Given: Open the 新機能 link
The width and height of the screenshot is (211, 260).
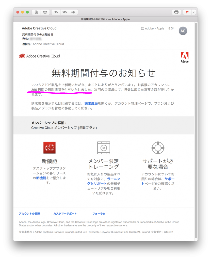Looking at the screenshot, I should pyautogui.click(x=41, y=178).
